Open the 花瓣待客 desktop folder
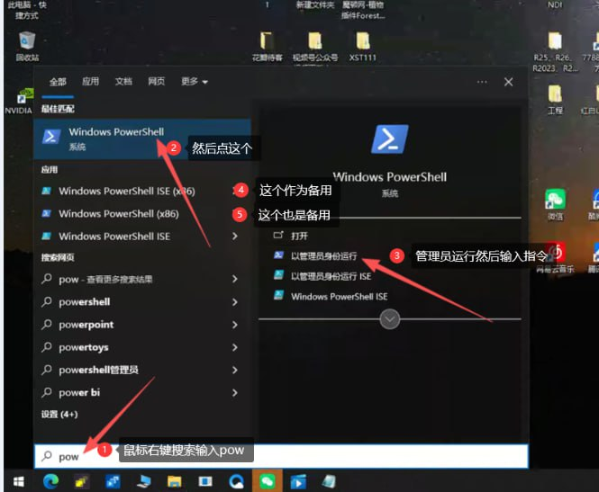The width and height of the screenshot is (599, 492). point(267,47)
